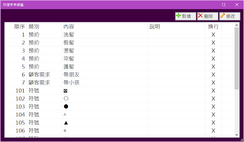Image resolution: width=244 pixels, height=142 pixels.
Task: Click the 內容 column header
Action: pyautogui.click(x=69, y=27)
